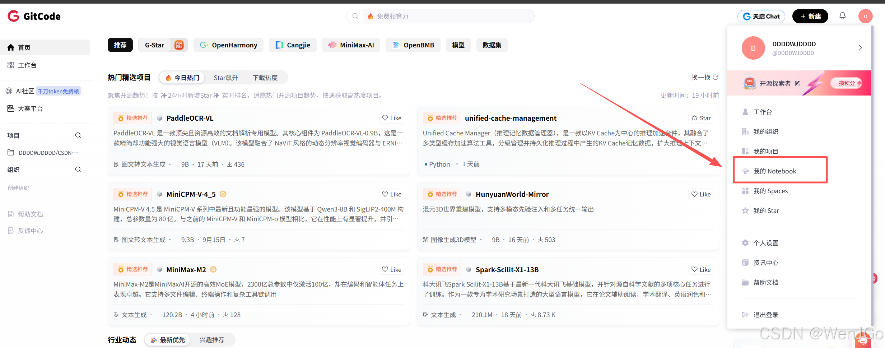Switch to the OpenHarmony tab
The width and height of the screenshot is (885, 348).
(x=229, y=45)
